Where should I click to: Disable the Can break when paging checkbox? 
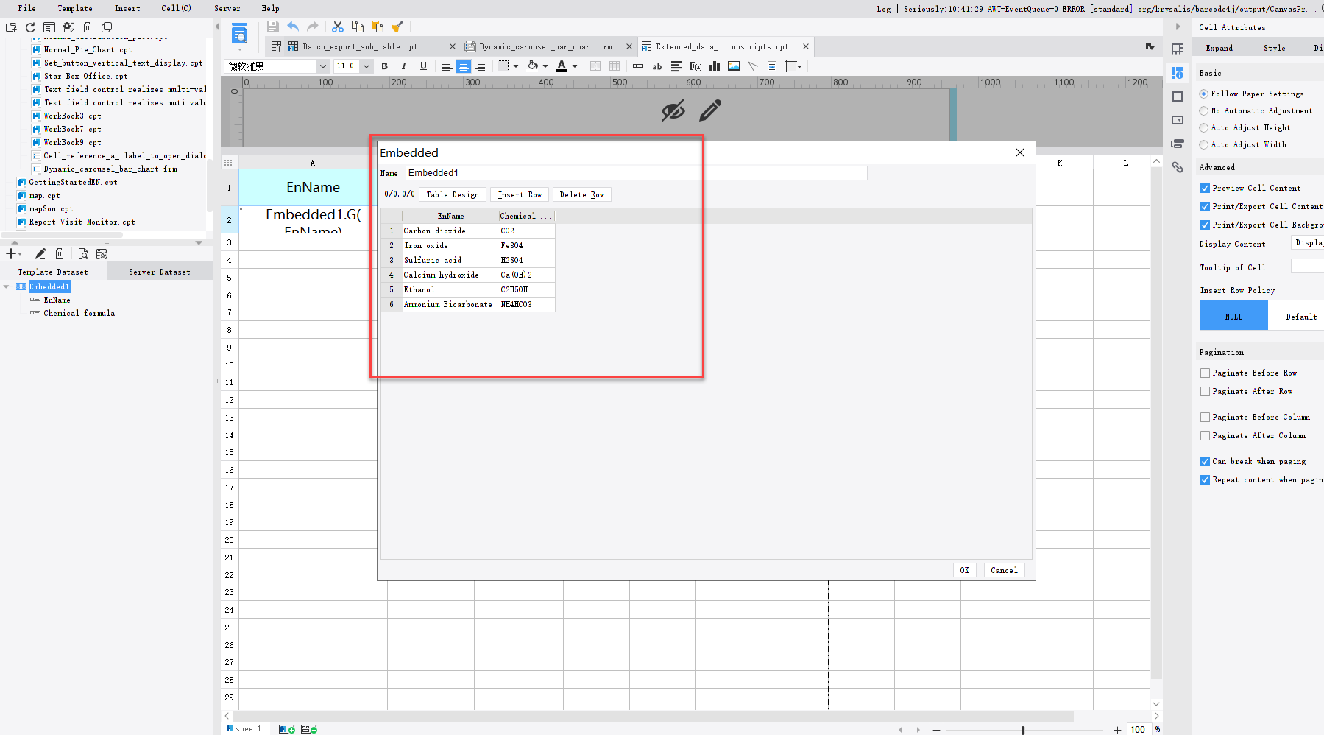click(x=1205, y=461)
